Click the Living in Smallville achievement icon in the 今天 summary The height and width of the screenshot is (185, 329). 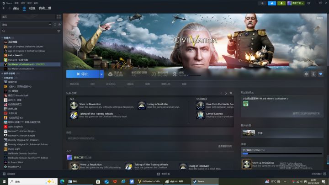point(141,106)
